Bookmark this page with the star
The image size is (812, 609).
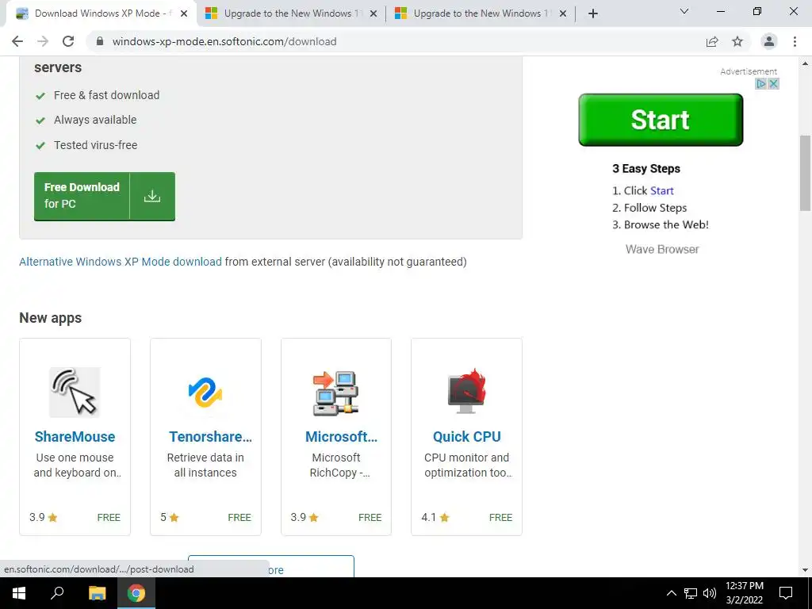tap(737, 41)
